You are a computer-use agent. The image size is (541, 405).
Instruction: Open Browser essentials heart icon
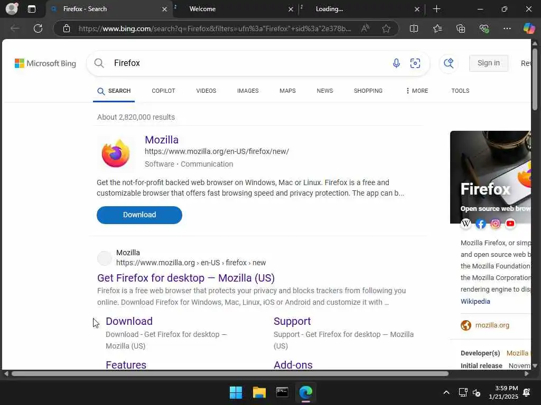[484, 28]
